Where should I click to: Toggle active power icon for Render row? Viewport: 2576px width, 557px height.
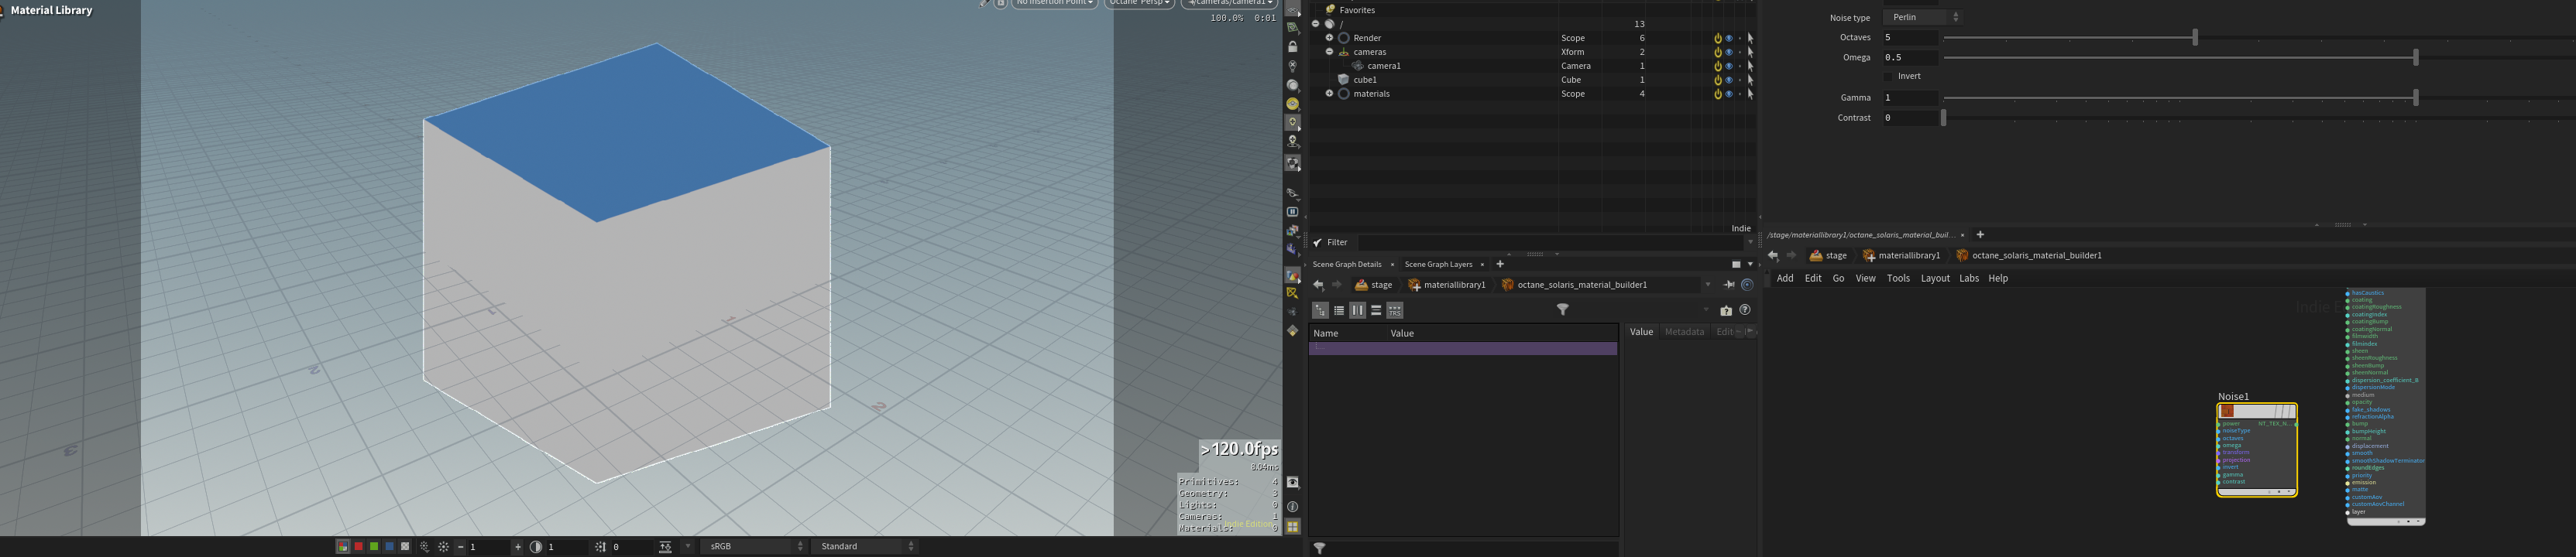pos(1718,38)
